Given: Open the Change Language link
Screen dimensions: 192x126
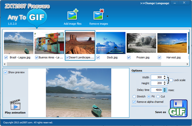Looking at the screenshot, I should coord(155,3).
